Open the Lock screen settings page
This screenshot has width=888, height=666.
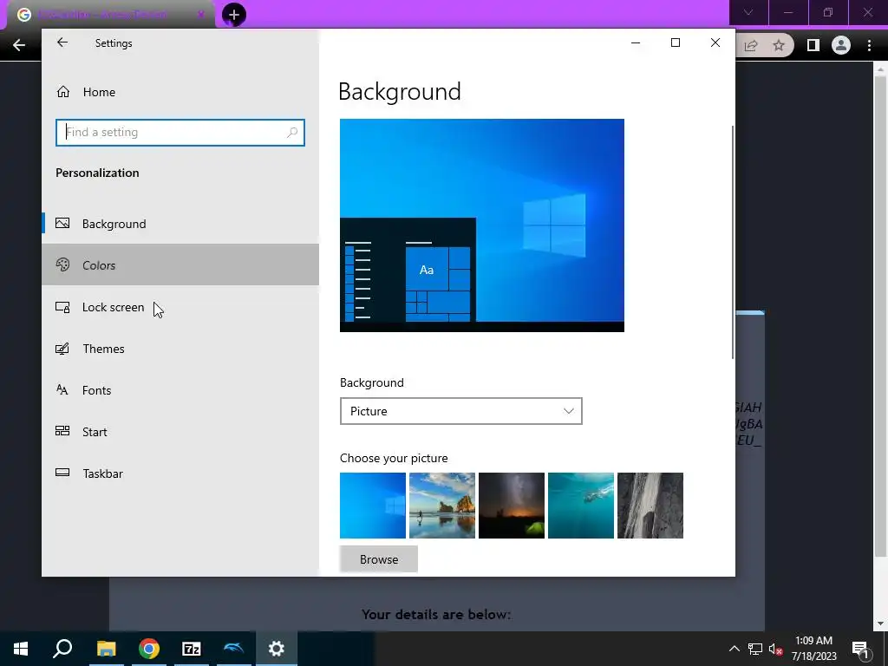click(180, 307)
